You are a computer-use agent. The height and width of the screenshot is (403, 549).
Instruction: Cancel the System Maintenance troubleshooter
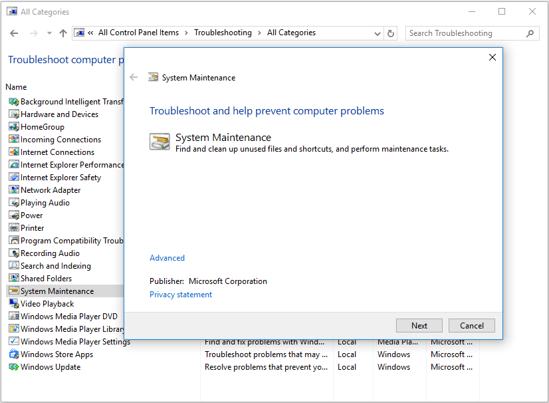point(471,325)
